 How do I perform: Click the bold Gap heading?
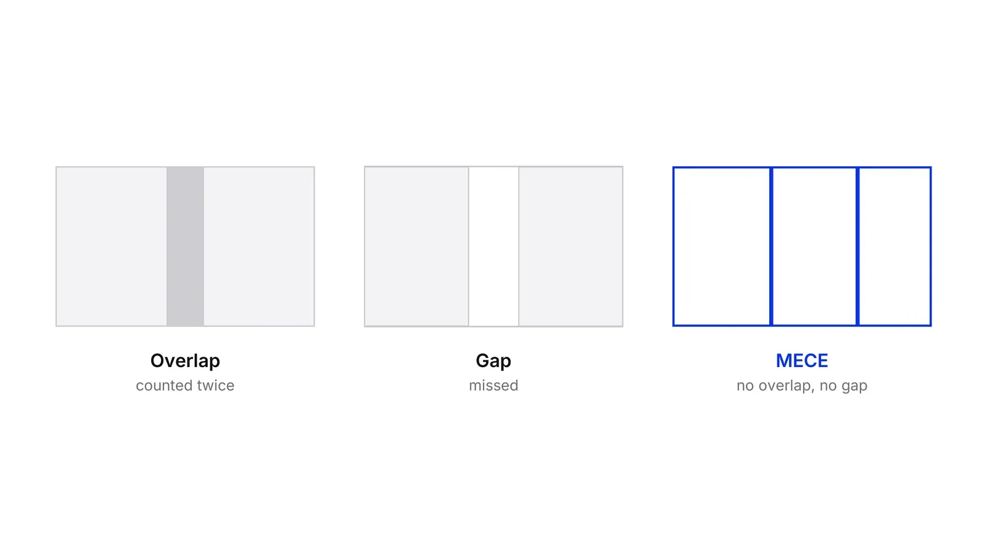click(x=493, y=361)
